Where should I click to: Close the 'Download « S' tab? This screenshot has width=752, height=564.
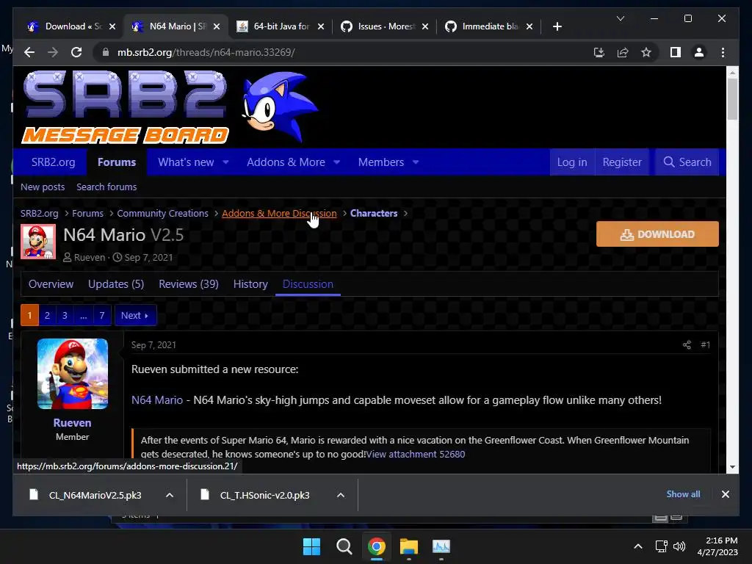(x=112, y=26)
